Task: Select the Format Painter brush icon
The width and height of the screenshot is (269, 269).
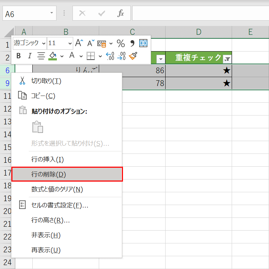Action: click(x=133, y=56)
